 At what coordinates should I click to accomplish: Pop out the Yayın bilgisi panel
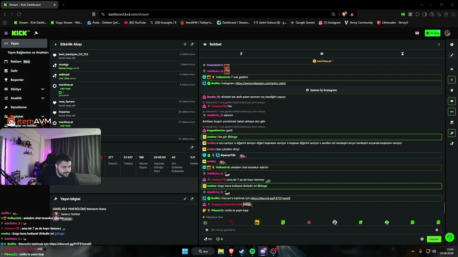coord(192,199)
